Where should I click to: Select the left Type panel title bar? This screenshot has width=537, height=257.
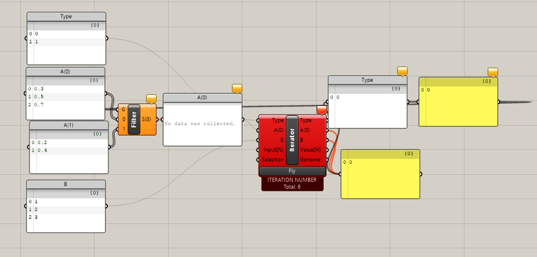coord(67,16)
